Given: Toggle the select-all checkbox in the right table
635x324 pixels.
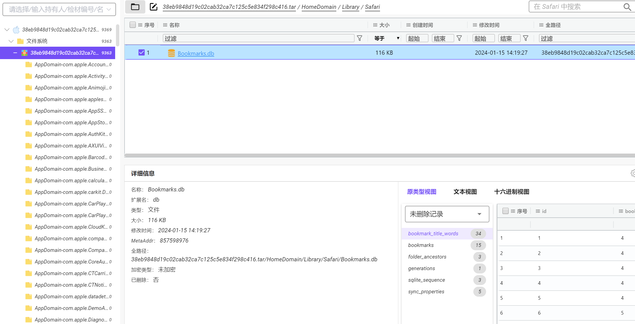Looking at the screenshot, I should point(505,211).
